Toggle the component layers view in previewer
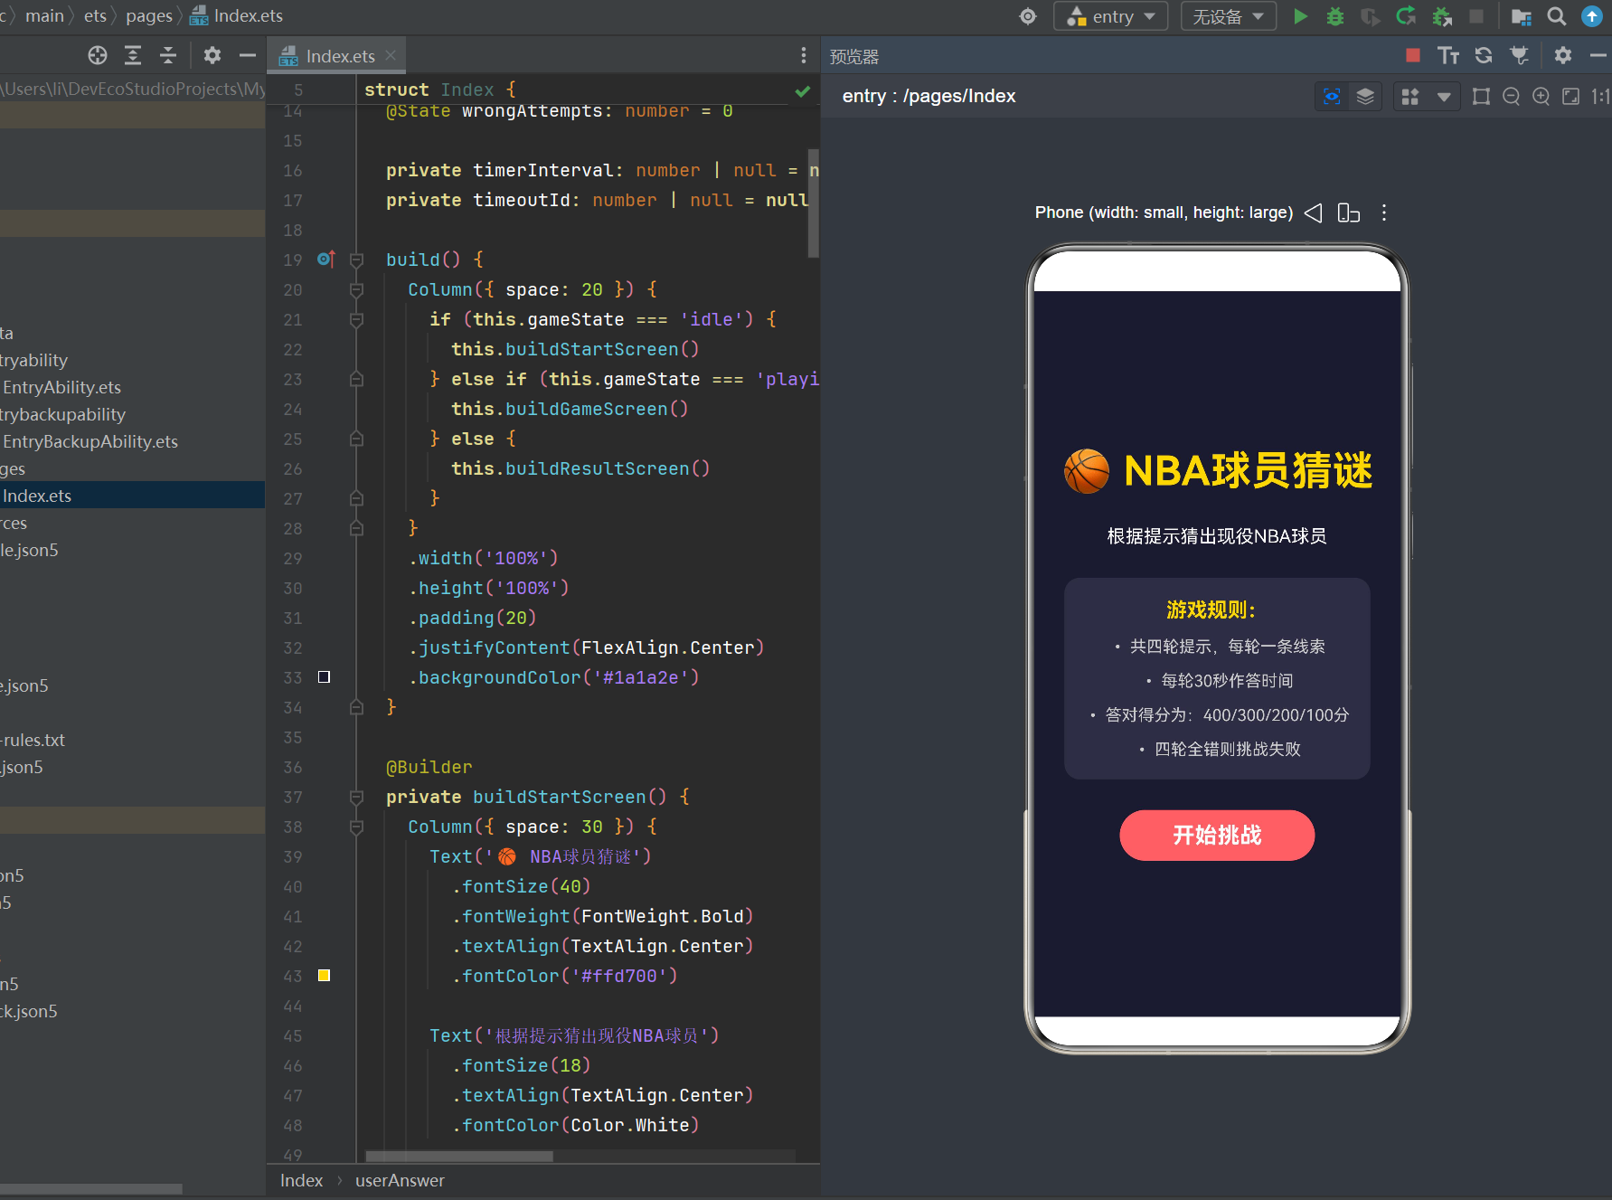 click(1365, 97)
